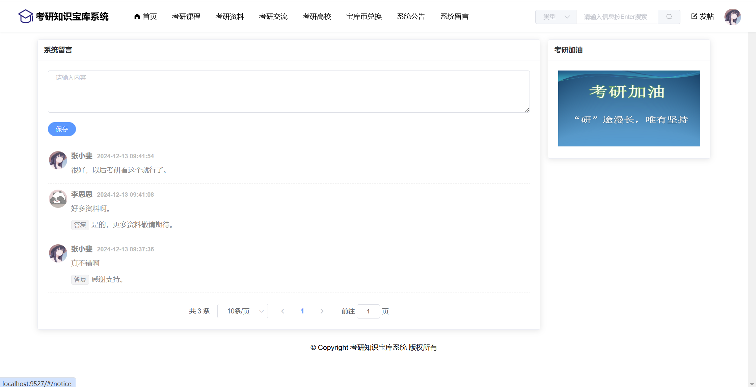
Task: Click the 发帖 edit pencil icon
Action: click(694, 16)
